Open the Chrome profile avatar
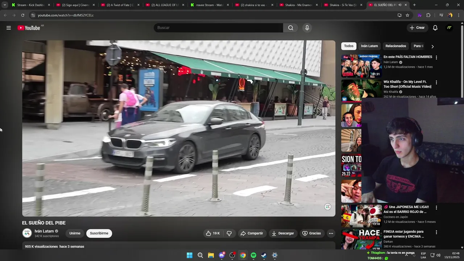The image size is (464, 261). coord(450,15)
